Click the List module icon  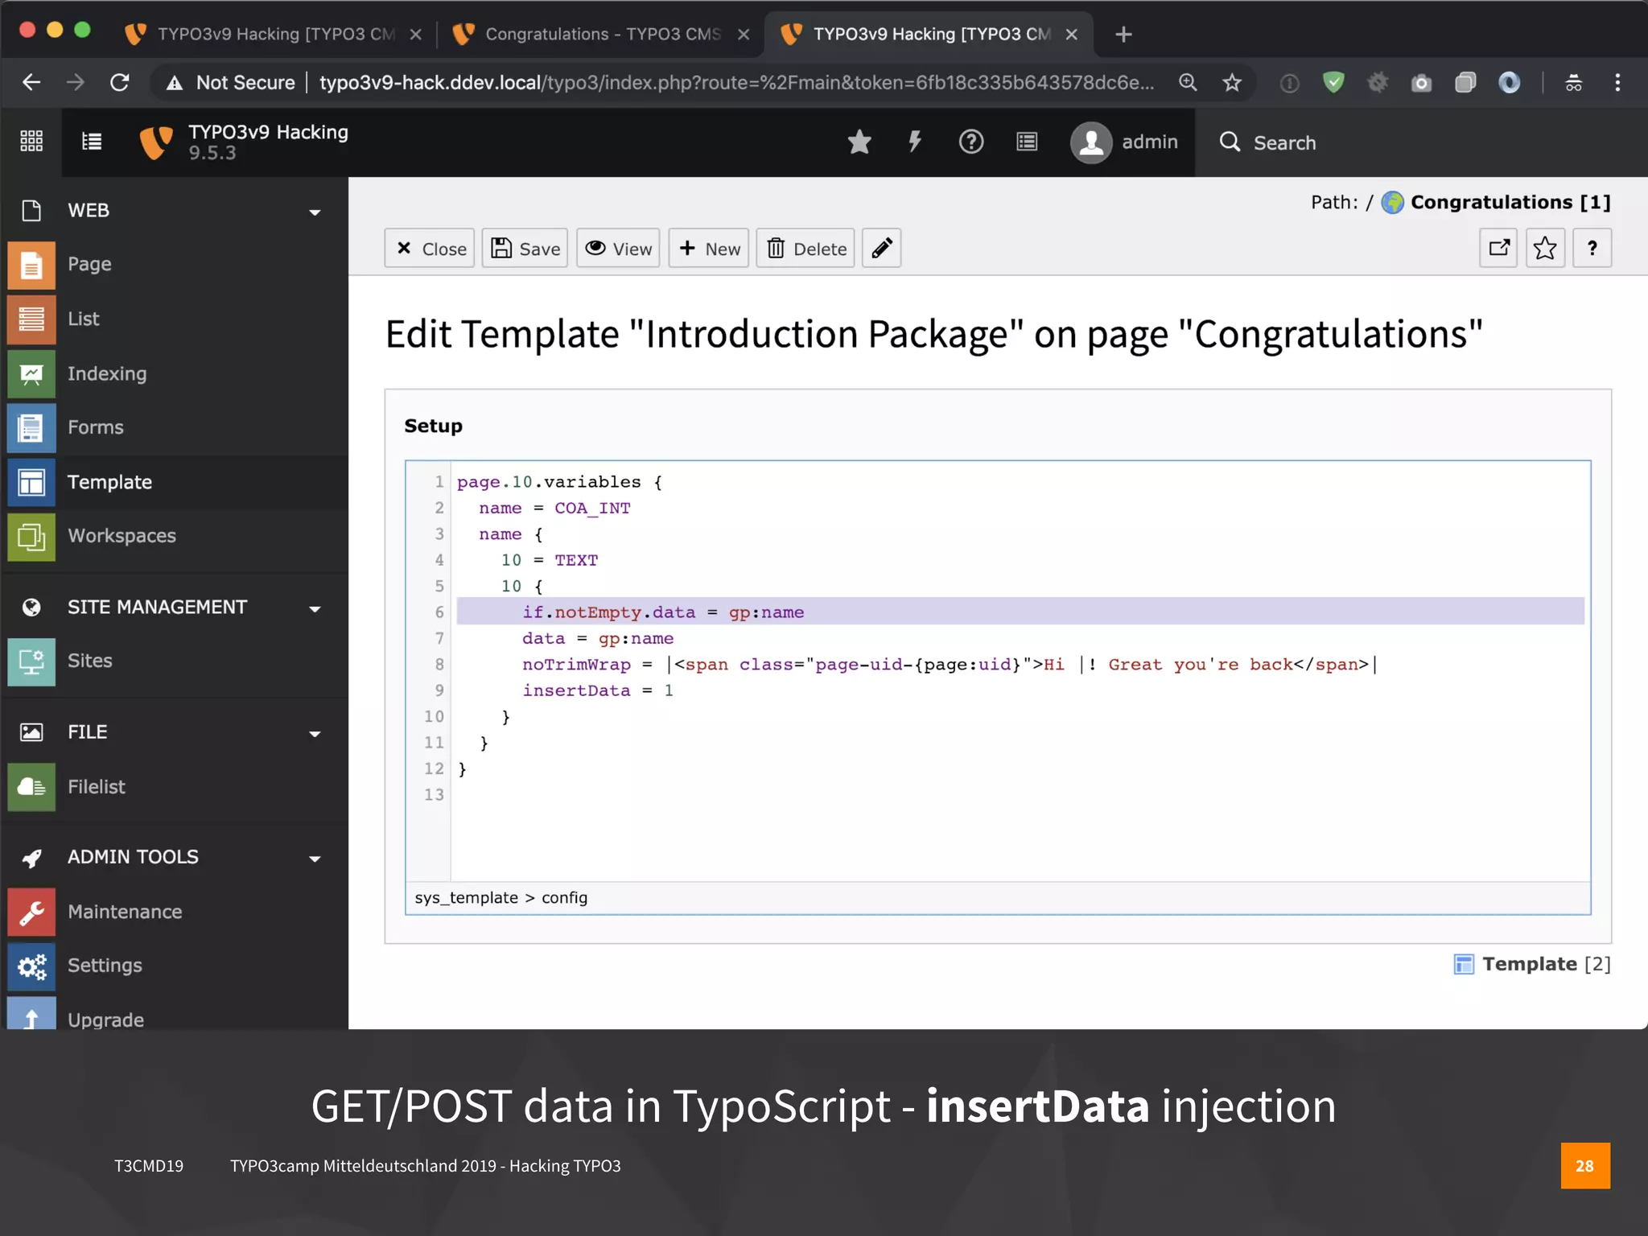point(31,319)
